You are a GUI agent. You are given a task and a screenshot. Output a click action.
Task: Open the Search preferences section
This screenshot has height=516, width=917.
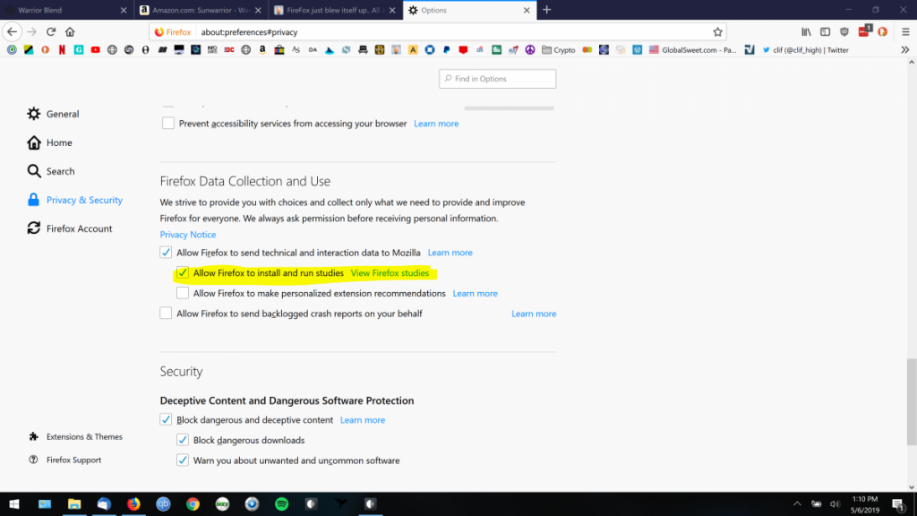point(51,171)
